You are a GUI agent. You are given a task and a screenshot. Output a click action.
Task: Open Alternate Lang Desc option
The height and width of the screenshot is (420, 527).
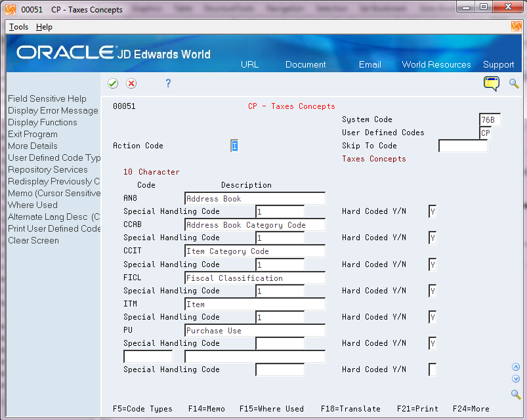54,217
